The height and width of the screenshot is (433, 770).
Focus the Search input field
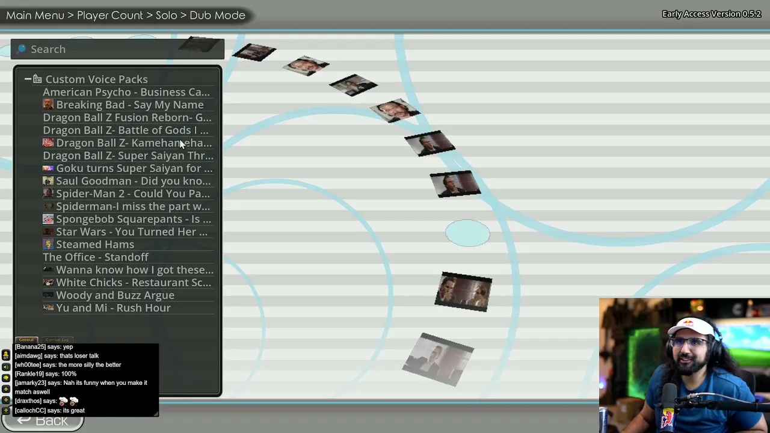coord(117,49)
